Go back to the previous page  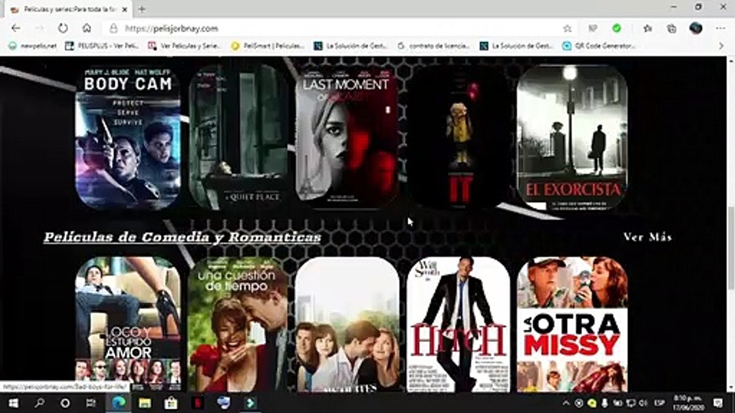[x=16, y=28]
